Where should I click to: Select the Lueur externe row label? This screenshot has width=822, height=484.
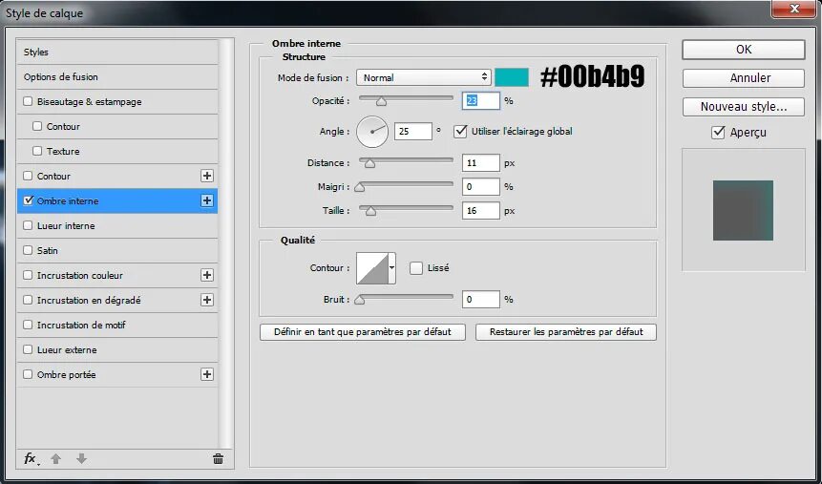click(67, 349)
